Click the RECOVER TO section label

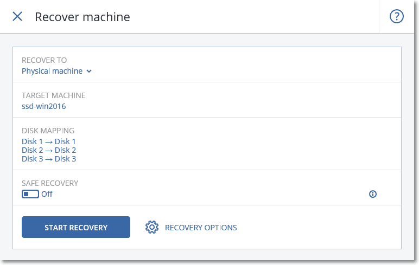tap(45, 60)
